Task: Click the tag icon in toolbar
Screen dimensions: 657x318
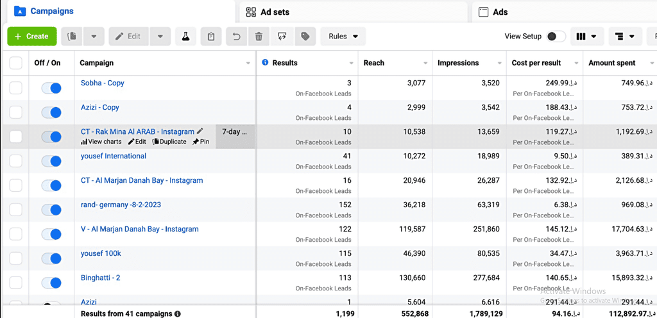Action: click(x=305, y=37)
